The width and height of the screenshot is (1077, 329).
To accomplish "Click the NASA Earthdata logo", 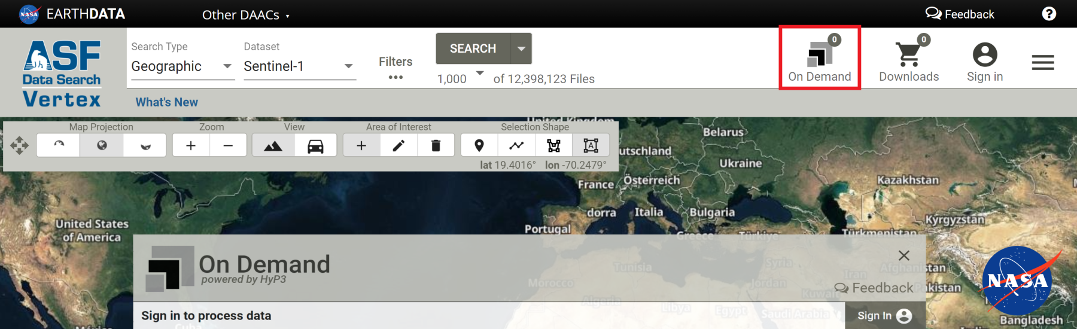I will tap(72, 14).
